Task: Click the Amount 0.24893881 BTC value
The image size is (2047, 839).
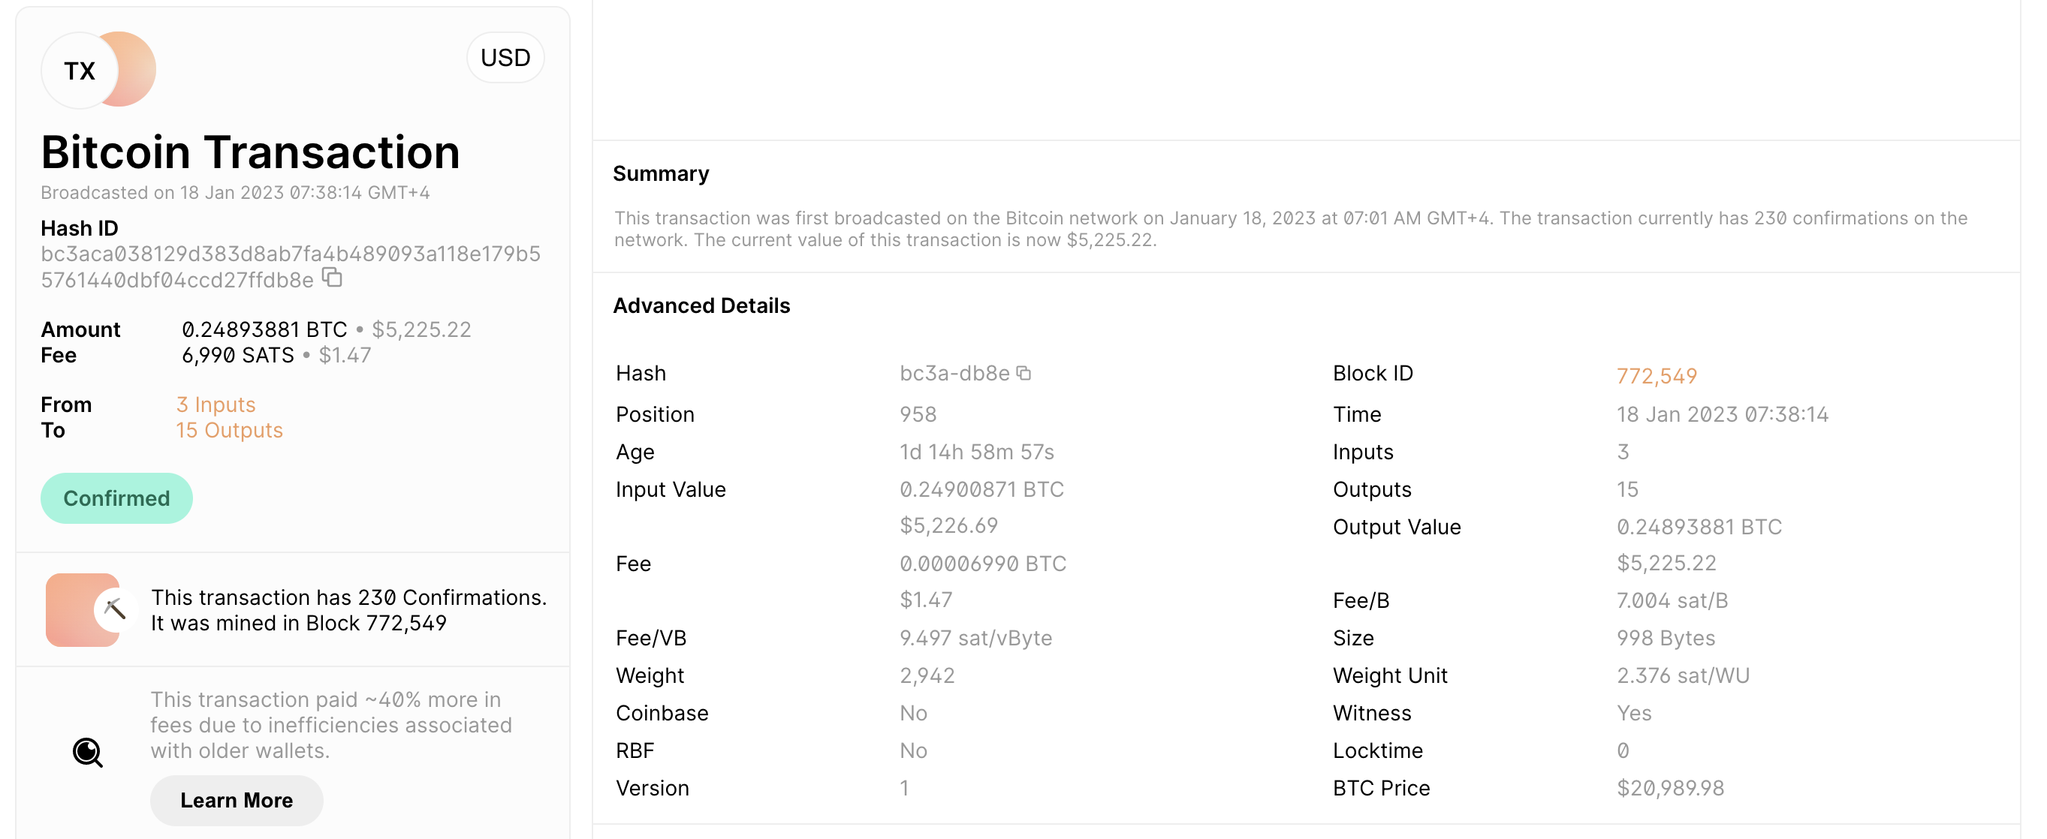Action: coord(264,329)
